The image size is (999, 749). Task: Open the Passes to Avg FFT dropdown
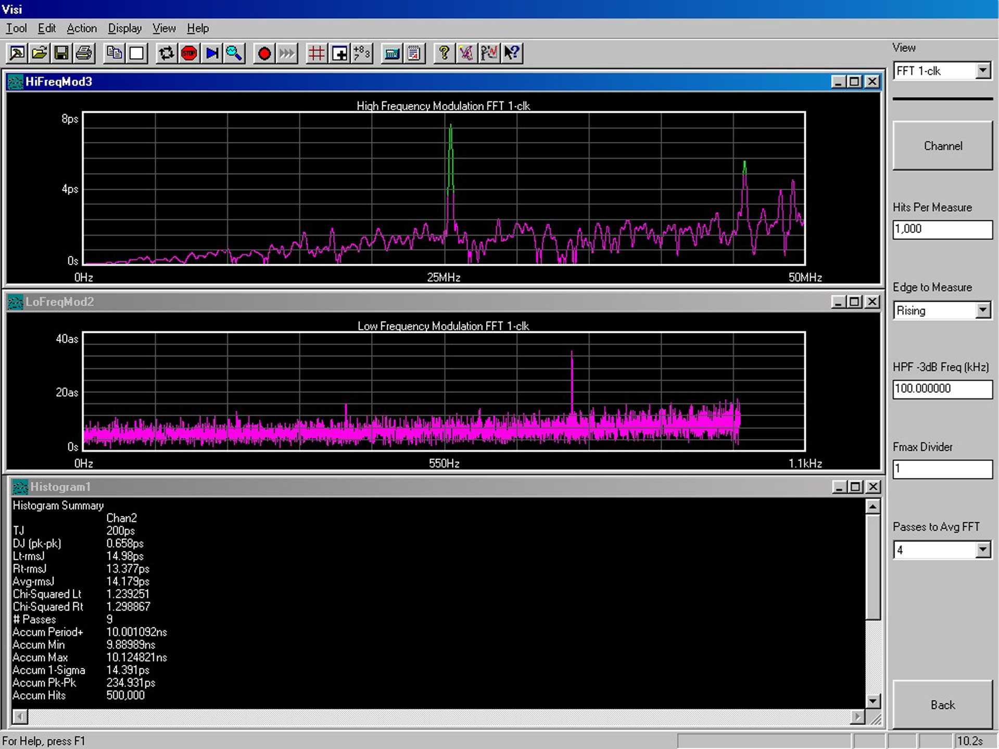click(x=983, y=550)
